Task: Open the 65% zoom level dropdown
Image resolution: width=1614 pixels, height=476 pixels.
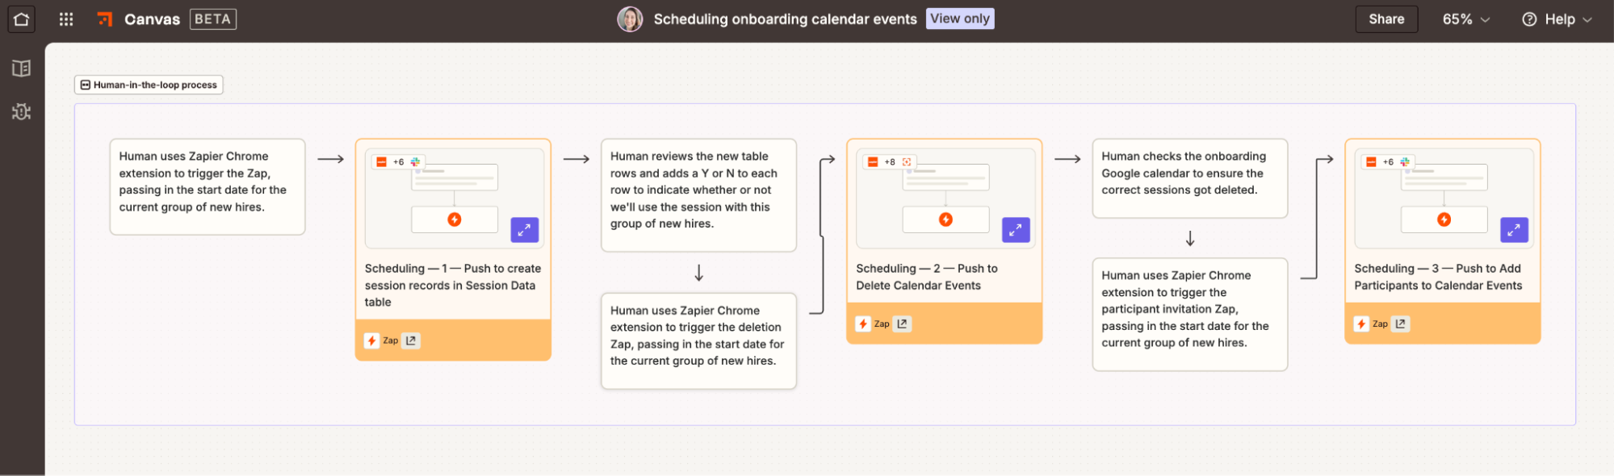Action: [x=1464, y=19]
